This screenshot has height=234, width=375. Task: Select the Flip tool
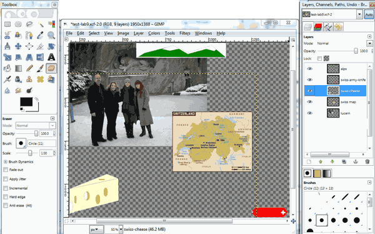tap(40, 57)
